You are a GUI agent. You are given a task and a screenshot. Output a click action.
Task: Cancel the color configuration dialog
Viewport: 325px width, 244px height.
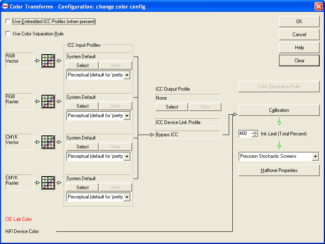coord(299,35)
